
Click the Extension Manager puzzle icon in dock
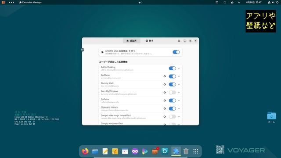coord(176,151)
